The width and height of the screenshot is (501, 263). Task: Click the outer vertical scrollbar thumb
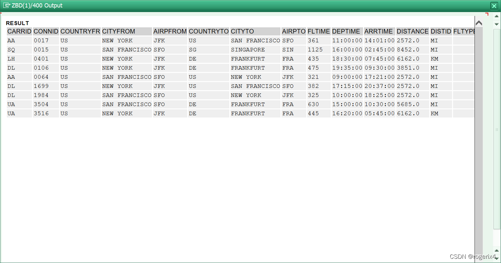pos(497,129)
